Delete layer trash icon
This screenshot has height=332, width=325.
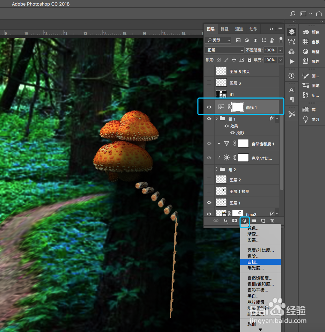pos(272,221)
